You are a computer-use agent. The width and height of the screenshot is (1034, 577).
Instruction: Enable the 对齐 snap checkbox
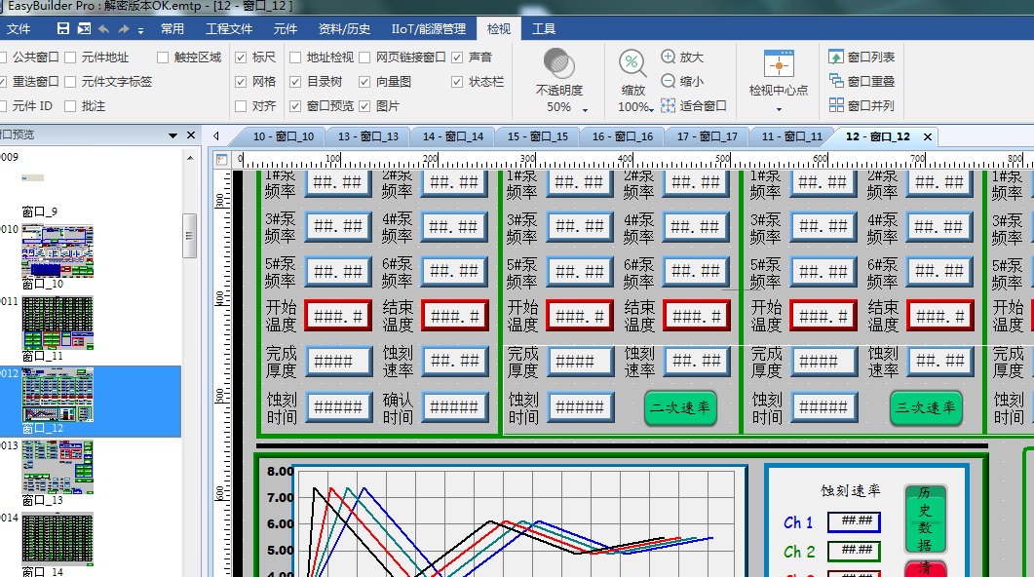[241, 106]
